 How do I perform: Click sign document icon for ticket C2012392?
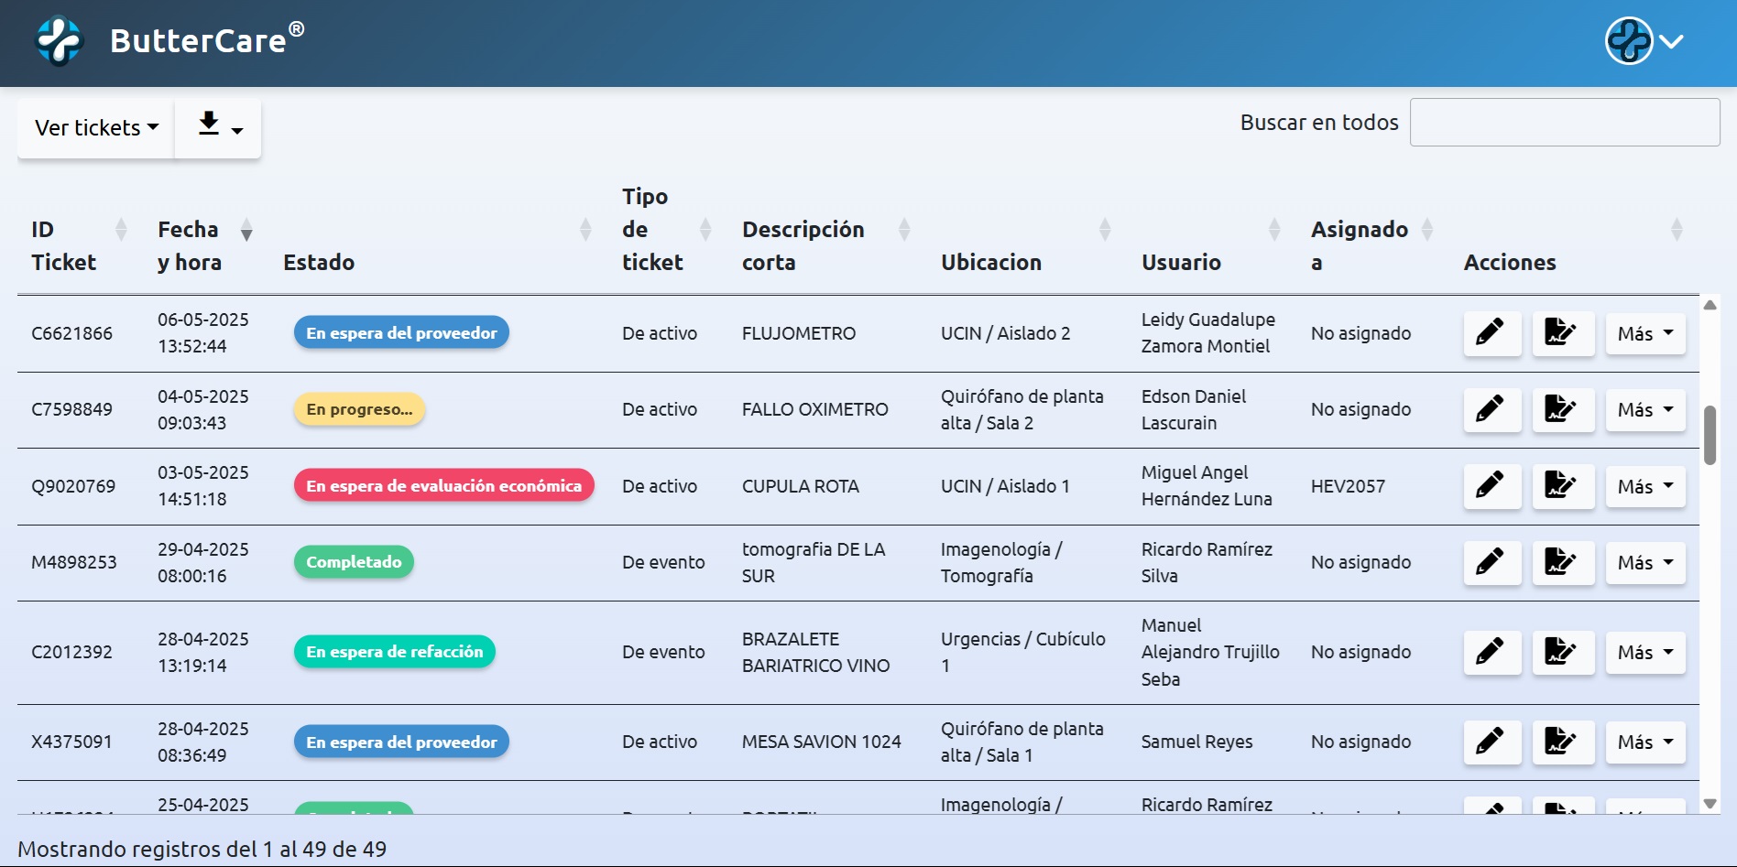(x=1562, y=652)
